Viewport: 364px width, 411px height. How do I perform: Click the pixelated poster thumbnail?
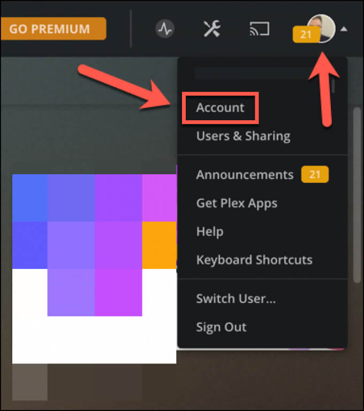point(94,269)
